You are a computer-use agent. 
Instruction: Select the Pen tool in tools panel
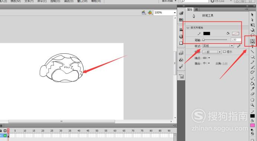tap(253, 41)
